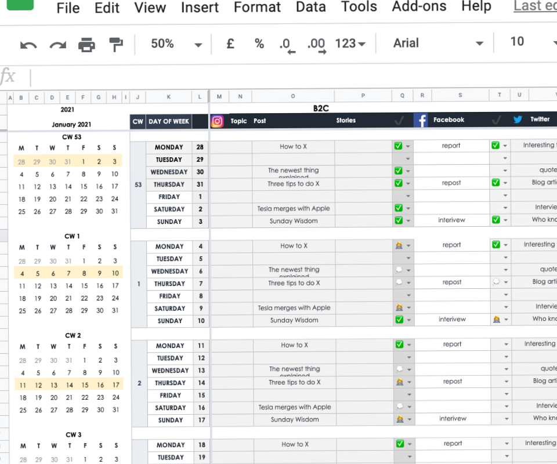Screen dimensions: 557x464
Task: Open the 123 number format dropdown
Action: (349, 43)
